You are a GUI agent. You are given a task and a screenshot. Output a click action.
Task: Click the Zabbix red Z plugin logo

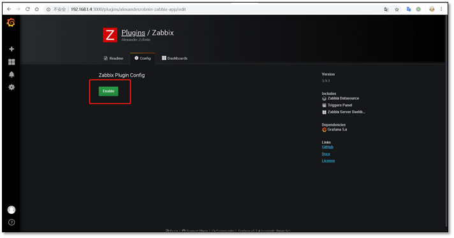point(110,35)
